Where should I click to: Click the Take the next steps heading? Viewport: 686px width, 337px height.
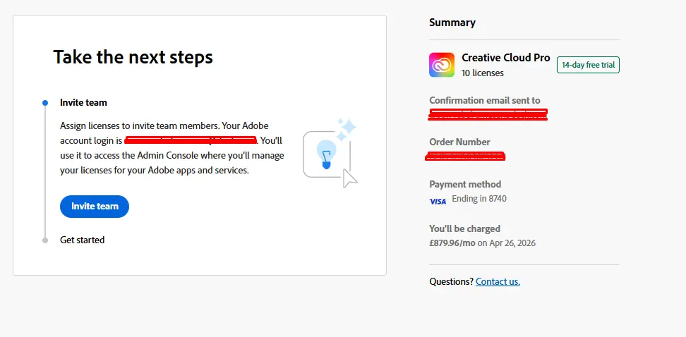133,57
